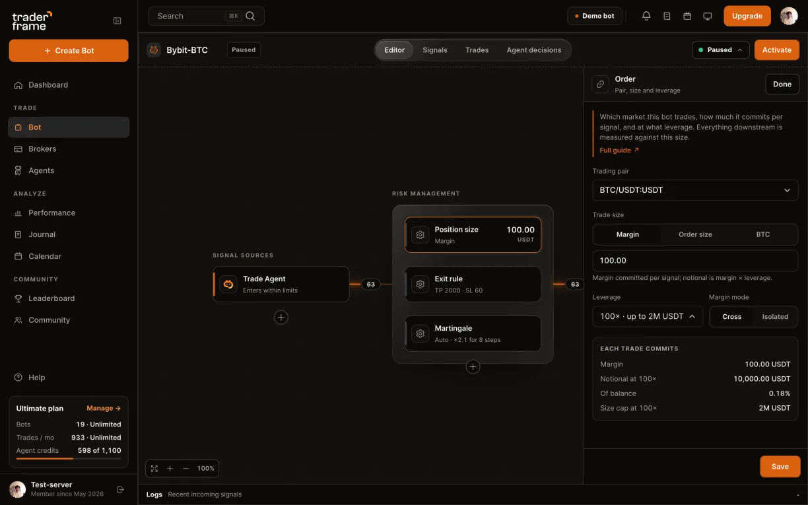Image resolution: width=808 pixels, height=505 pixels.
Task: Open the Demo bot selector
Action: [x=595, y=16]
